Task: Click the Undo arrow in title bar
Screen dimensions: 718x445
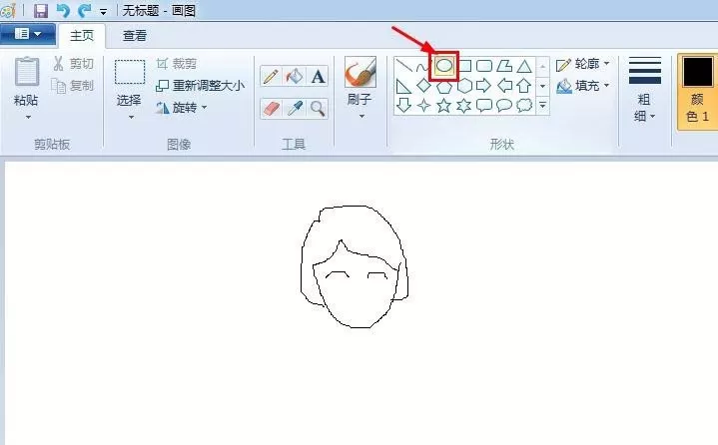Action: pos(63,10)
